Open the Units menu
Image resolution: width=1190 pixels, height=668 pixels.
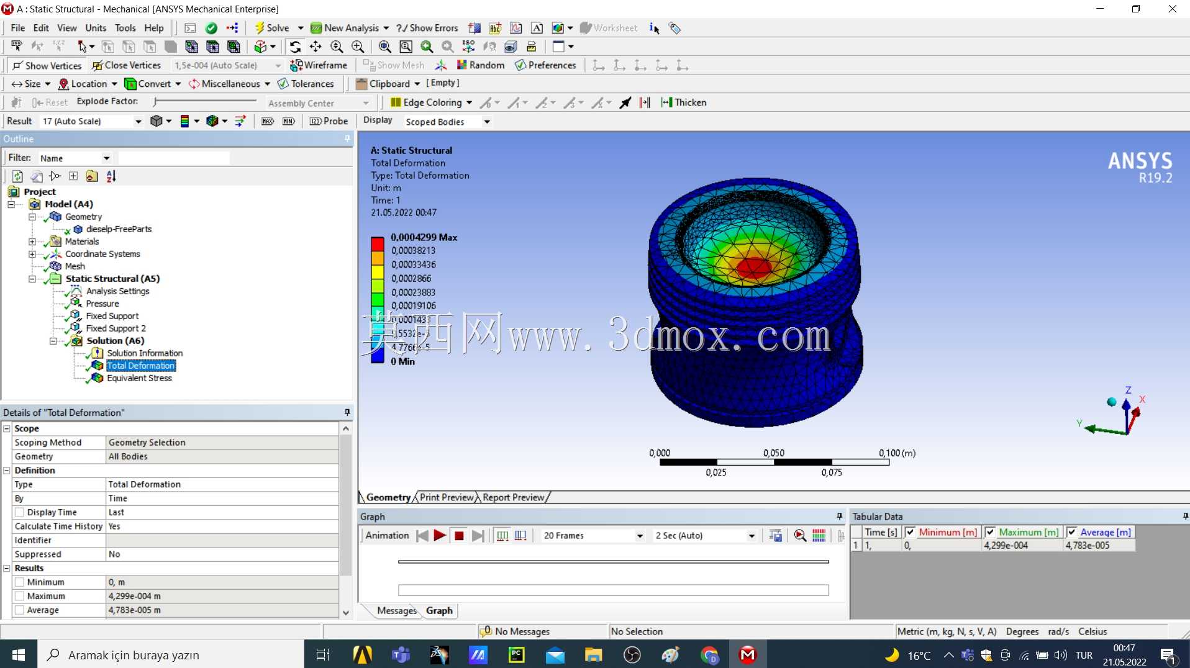tap(96, 28)
